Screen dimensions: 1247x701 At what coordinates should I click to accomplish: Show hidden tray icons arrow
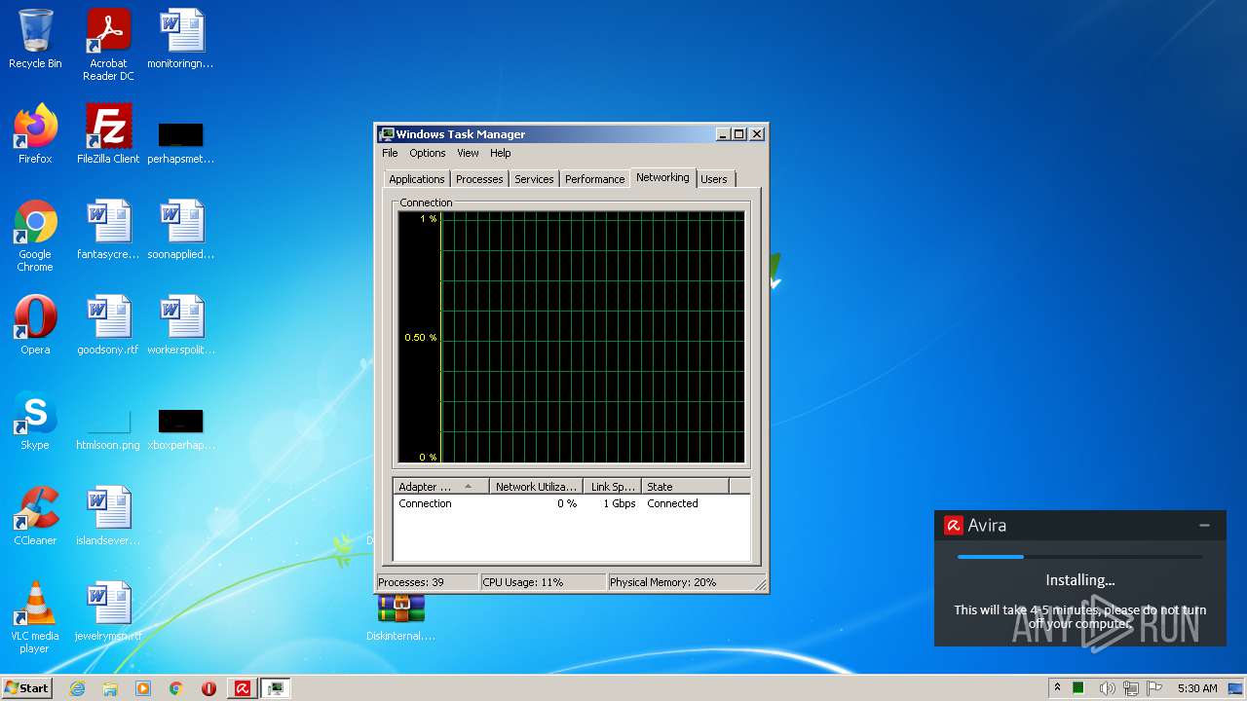click(1057, 688)
